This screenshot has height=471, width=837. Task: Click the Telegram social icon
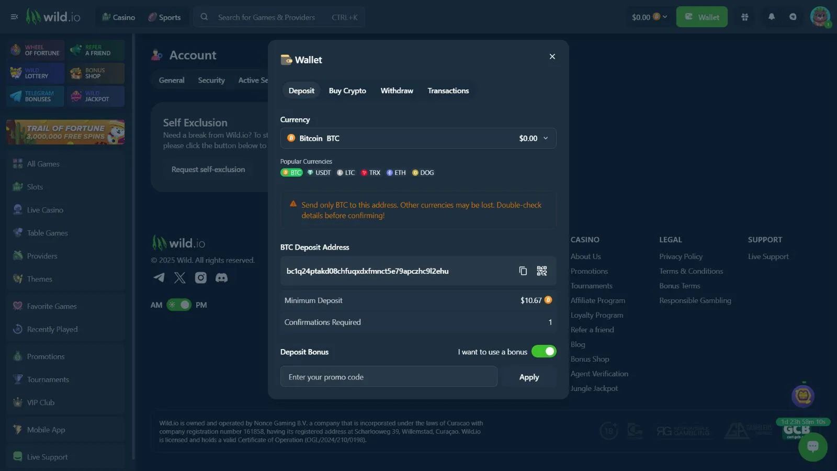159,277
